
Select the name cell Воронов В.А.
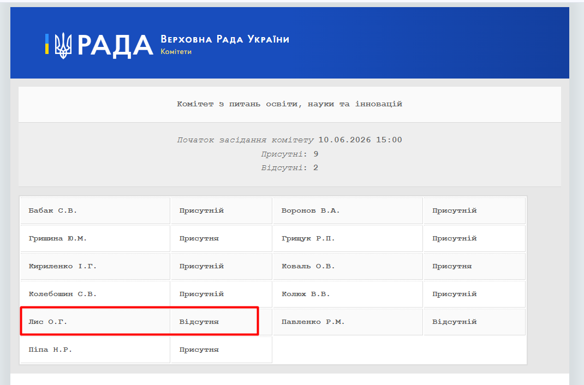pyautogui.click(x=348, y=210)
